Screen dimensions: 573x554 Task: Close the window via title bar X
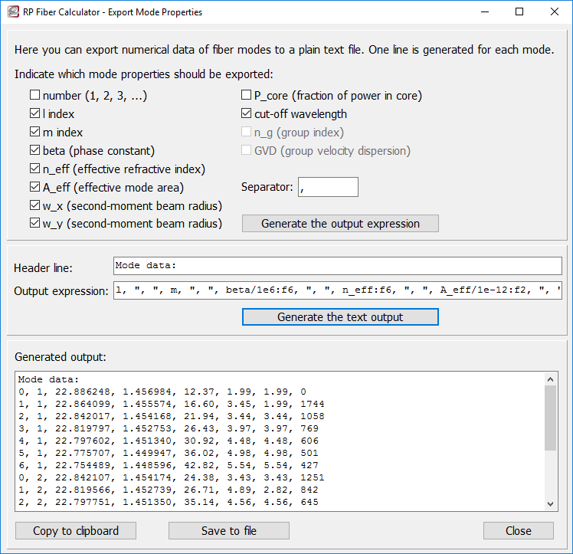pos(555,11)
